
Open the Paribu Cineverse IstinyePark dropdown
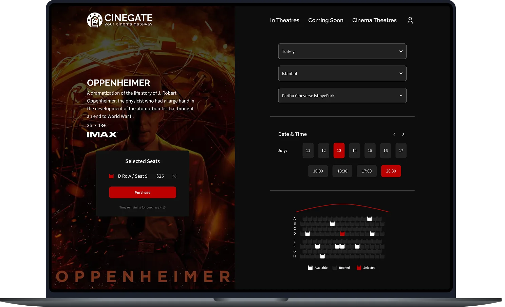pyautogui.click(x=342, y=95)
